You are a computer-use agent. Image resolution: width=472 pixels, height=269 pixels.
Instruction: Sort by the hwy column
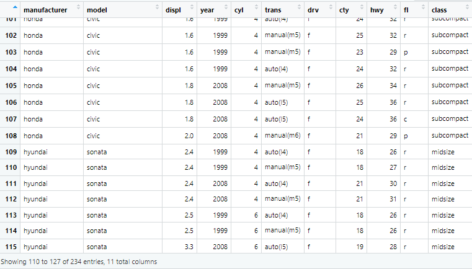[383, 10]
